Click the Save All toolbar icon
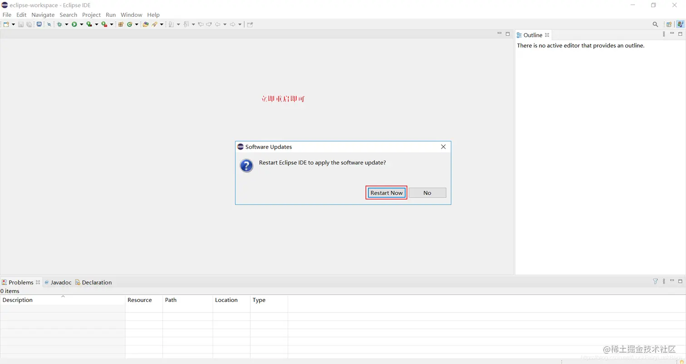The height and width of the screenshot is (364, 686). click(x=29, y=24)
